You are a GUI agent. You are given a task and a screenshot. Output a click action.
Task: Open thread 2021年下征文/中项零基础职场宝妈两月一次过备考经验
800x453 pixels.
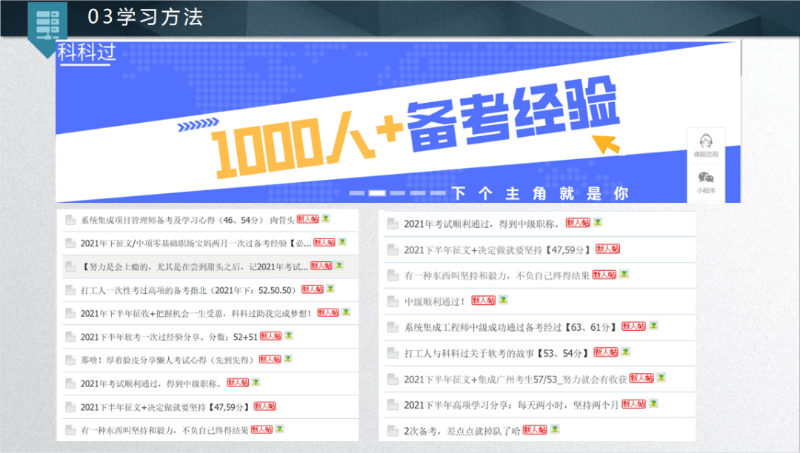(196, 243)
